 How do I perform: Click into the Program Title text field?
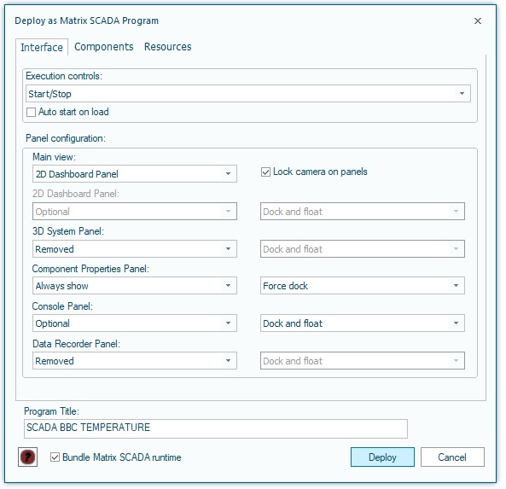pos(216,428)
